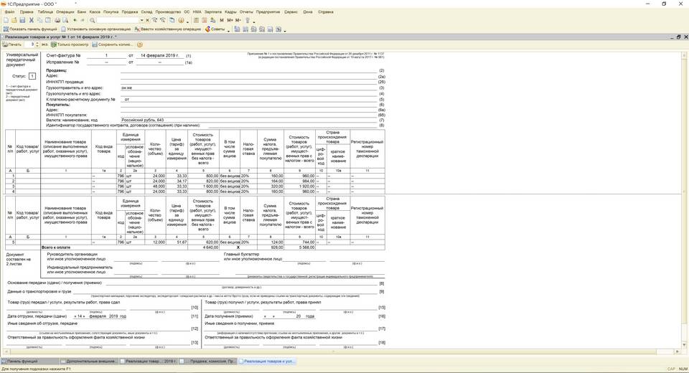Click the Find magnifier icon
The height and width of the screenshot is (373, 689).
pyautogui.click(x=92, y=20)
